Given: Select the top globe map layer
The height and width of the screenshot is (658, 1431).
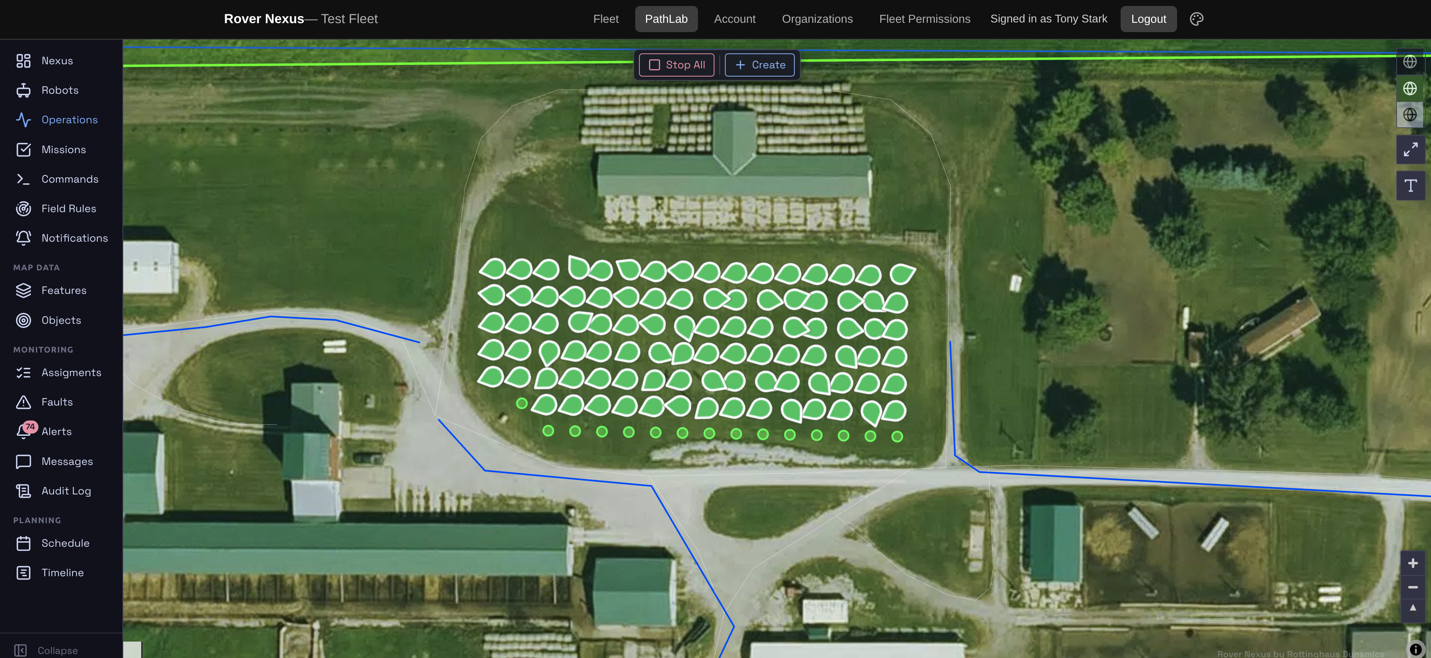Looking at the screenshot, I should click(x=1410, y=62).
